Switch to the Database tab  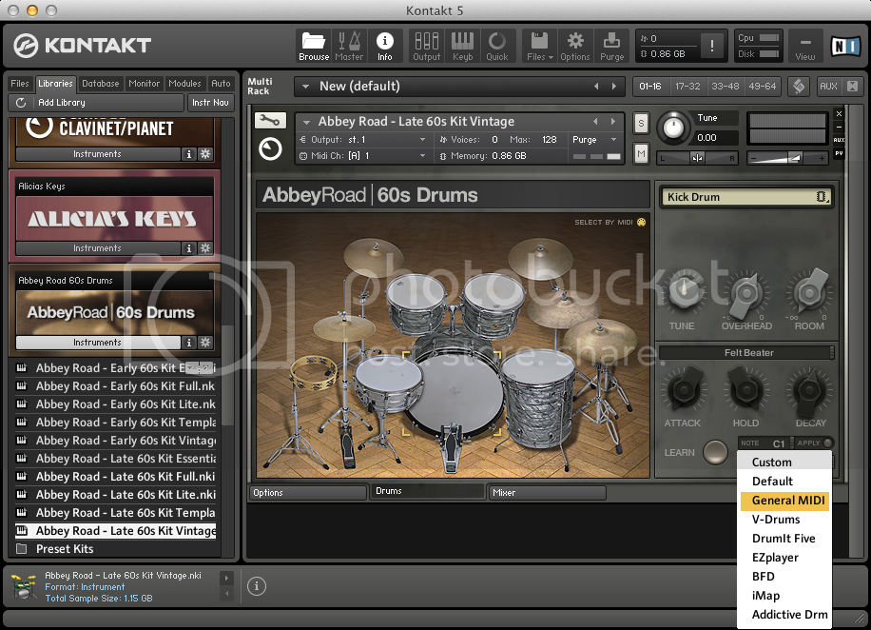point(100,84)
